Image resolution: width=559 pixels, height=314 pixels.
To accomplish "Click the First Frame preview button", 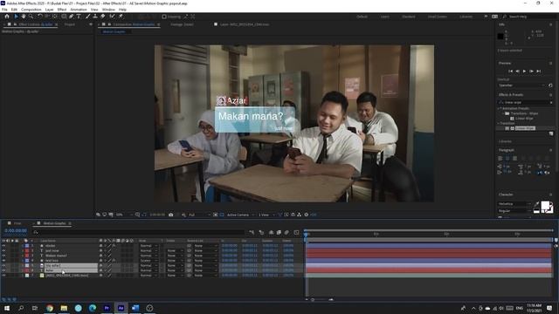I will point(510,72).
